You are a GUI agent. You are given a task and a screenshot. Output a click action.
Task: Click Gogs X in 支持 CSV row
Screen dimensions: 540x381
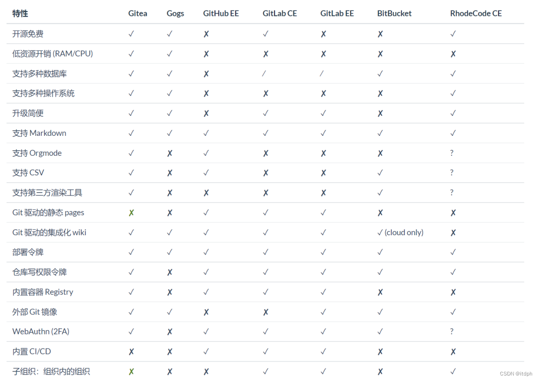(169, 173)
